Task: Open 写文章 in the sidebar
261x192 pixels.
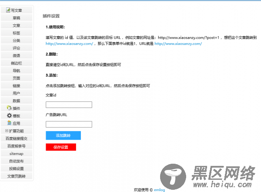Action: pos(17,10)
